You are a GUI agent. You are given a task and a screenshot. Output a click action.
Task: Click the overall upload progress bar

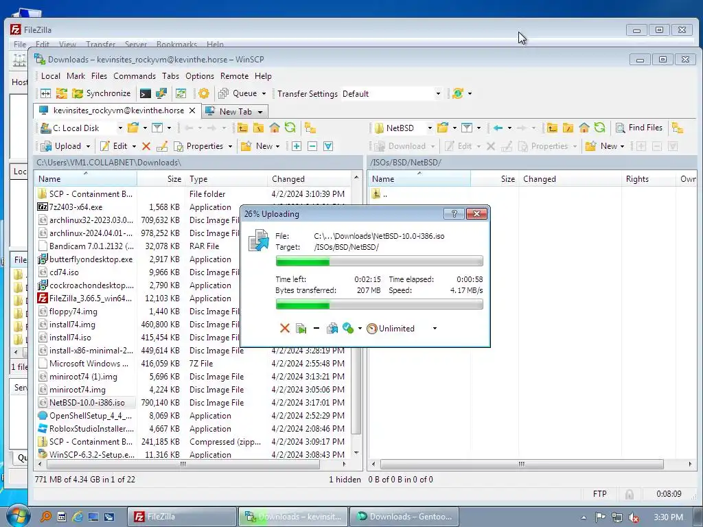tap(379, 305)
